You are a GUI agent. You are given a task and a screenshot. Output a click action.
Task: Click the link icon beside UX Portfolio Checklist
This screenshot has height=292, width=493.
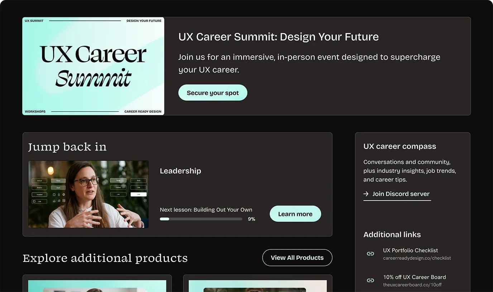click(x=370, y=253)
